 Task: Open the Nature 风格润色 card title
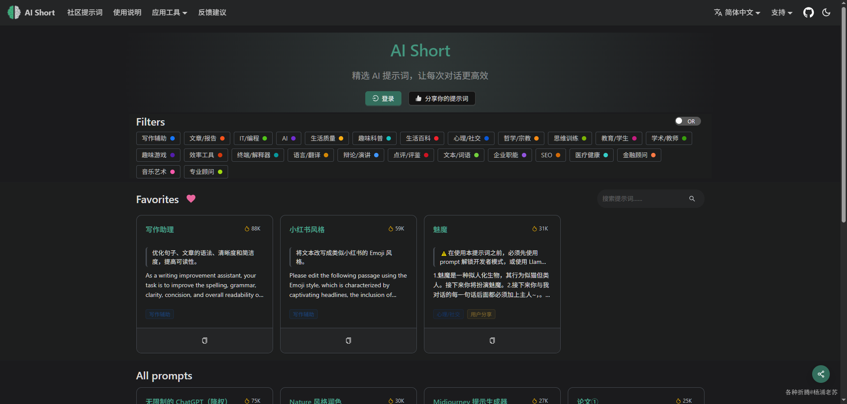(x=315, y=401)
